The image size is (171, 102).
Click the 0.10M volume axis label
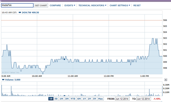coord(166,92)
